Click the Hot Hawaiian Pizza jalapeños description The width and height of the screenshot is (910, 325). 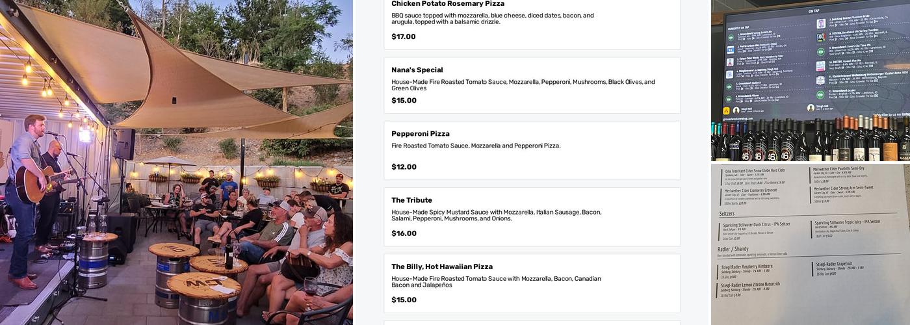coord(496,281)
